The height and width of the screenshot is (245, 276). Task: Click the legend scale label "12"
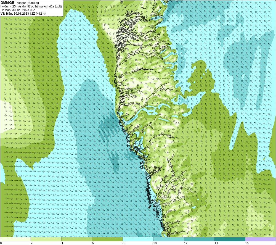point(185,243)
